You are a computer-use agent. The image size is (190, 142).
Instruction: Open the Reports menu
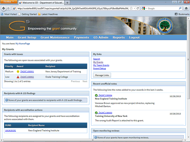119,38
